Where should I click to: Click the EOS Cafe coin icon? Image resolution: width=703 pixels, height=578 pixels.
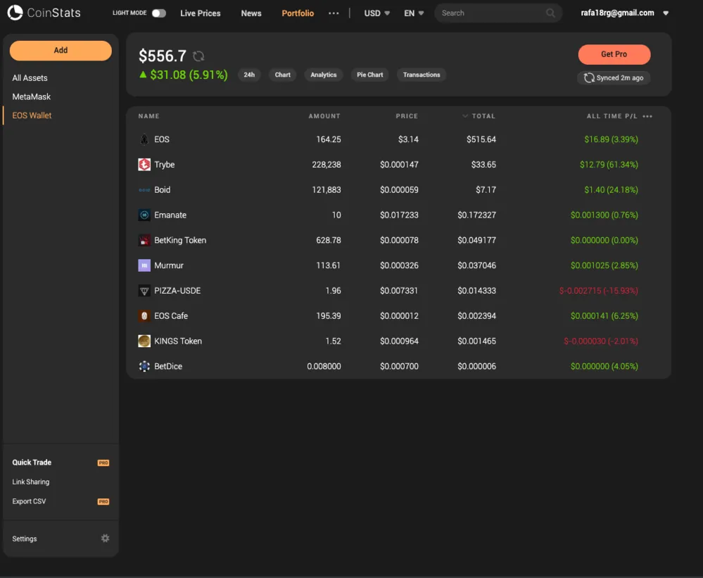tap(144, 315)
